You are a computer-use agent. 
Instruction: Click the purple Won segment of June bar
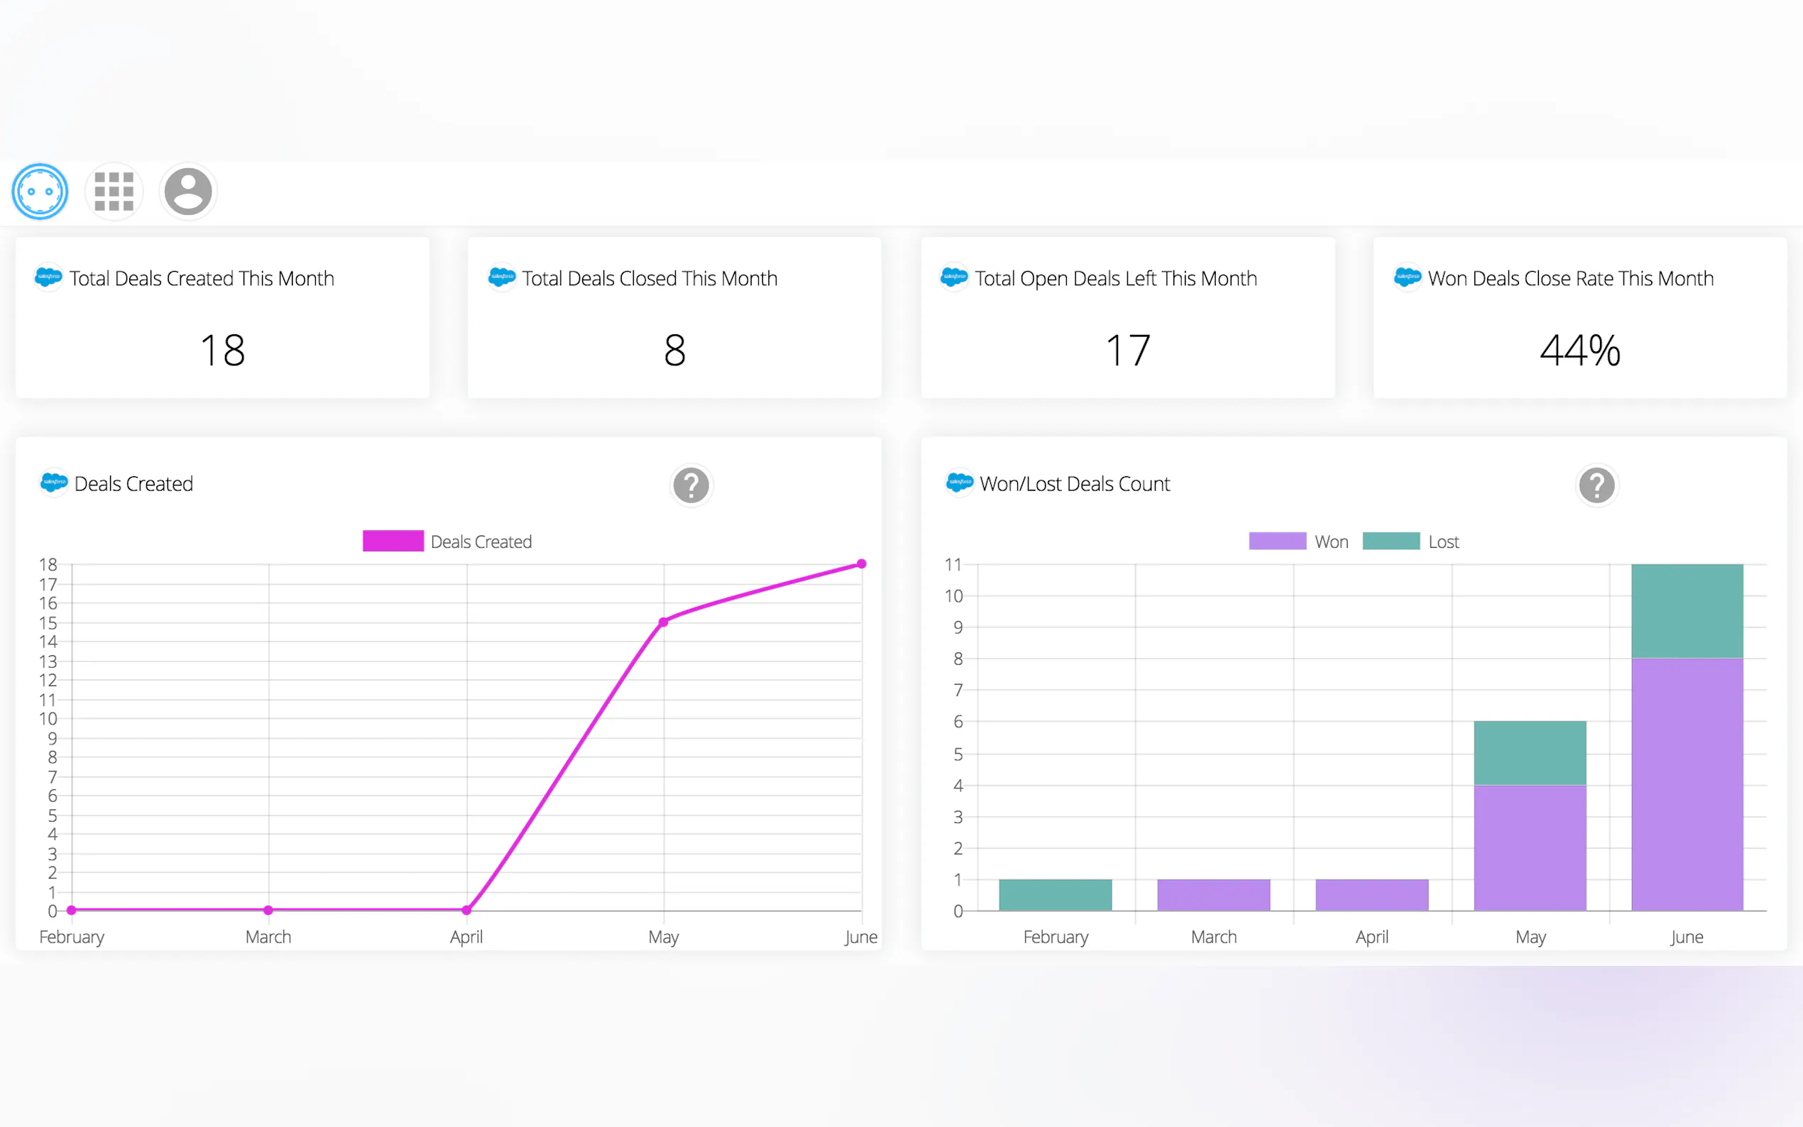tap(1686, 783)
